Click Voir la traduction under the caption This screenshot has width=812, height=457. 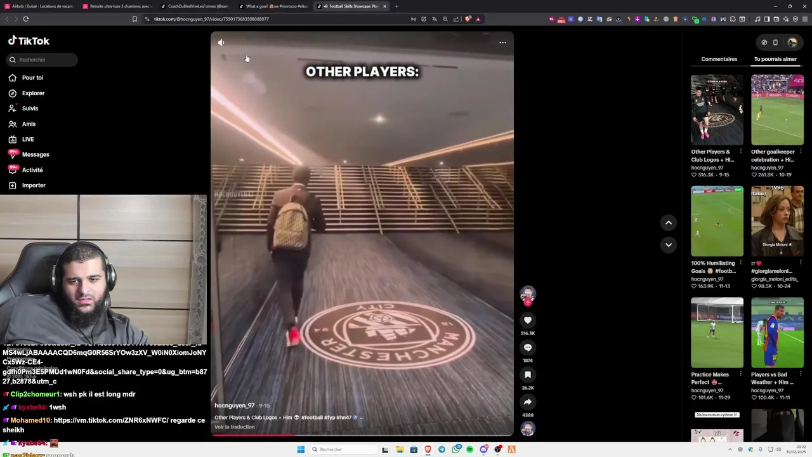[x=234, y=427]
